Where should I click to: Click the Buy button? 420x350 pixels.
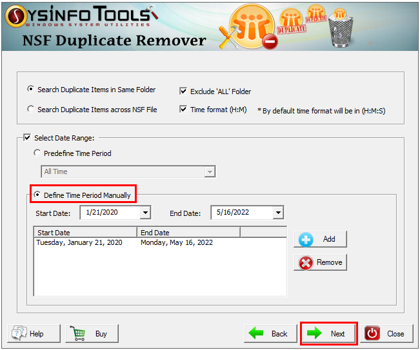[92, 333]
